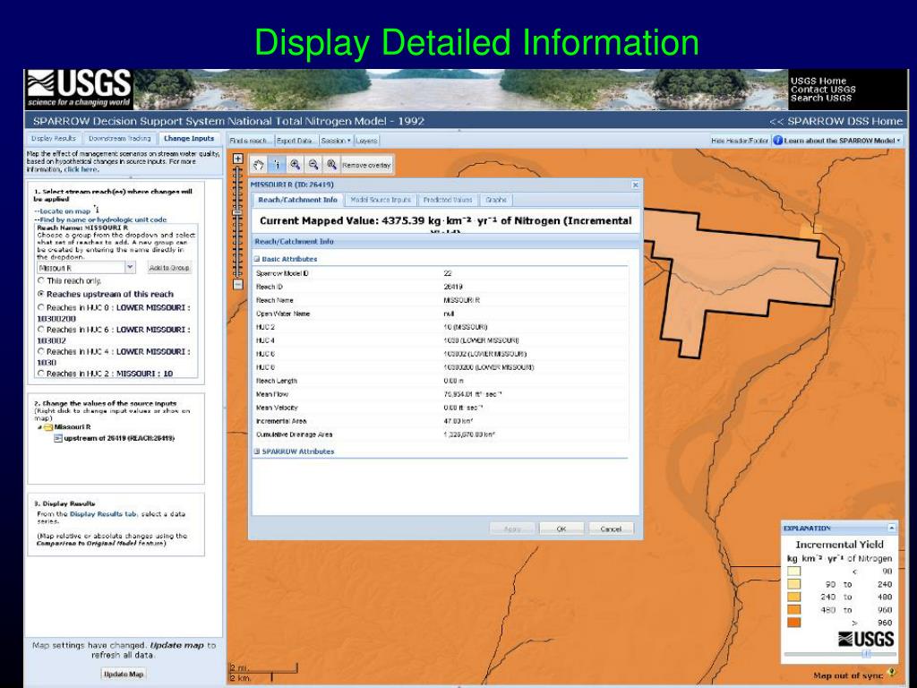Click the Layers button
Viewport: 917px width, 688px height.
click(366, 141)
